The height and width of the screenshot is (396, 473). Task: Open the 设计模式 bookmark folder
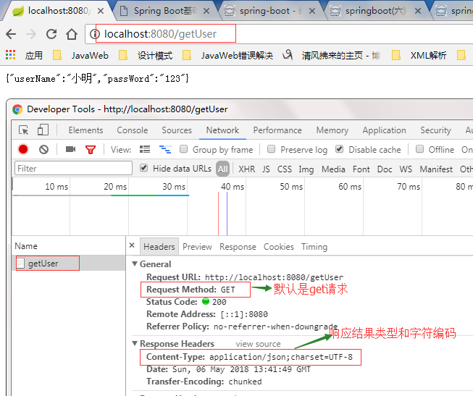(x=146, y=56)
